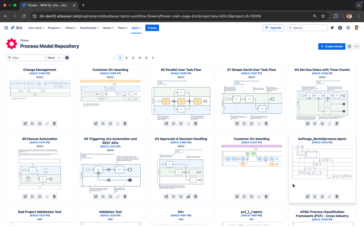Open the AGILE-2400 issue link
Image resolution: width=364 pixels, height=227 pixels.
coord(38,73)
